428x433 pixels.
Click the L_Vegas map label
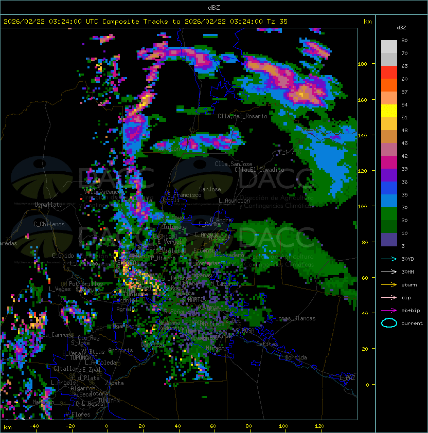pos(60,289)
